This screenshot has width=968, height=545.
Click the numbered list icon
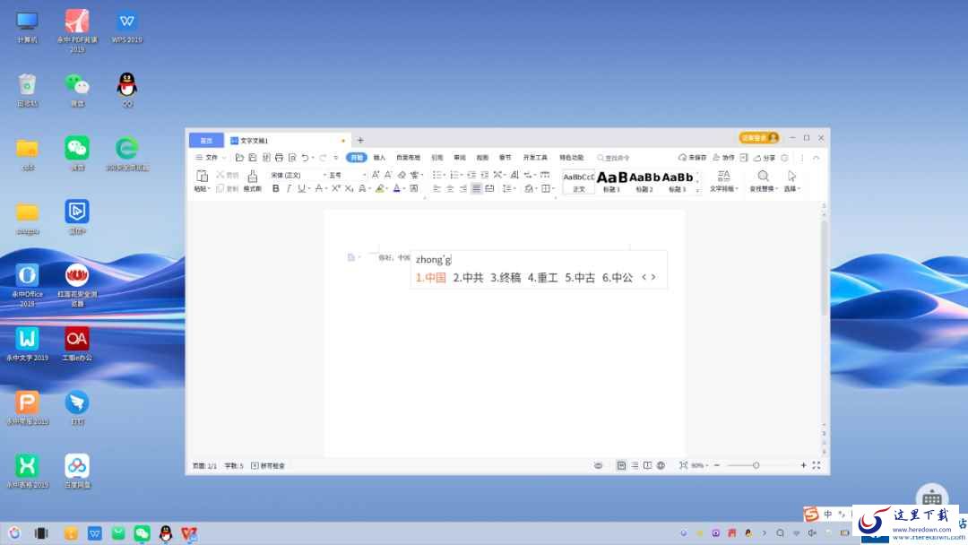click(455, 176)
